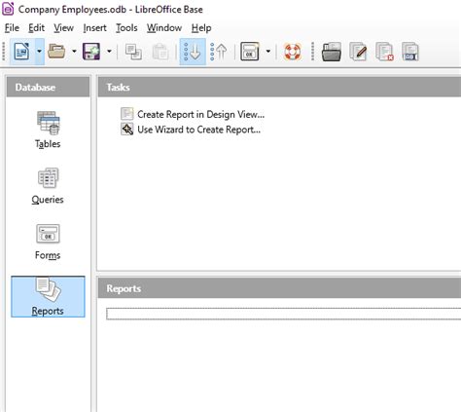461x412 pixels.
Task: Click the Sort Descending icon
Action: (x=219, y=52)
